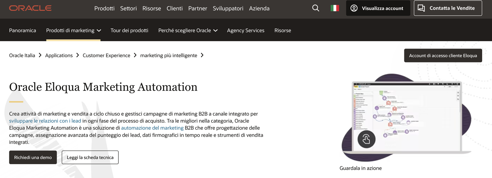Viewport: 492px width, 178px height.
Task: Expand the Prodotti di marketing dropdown
Action: 73,30
